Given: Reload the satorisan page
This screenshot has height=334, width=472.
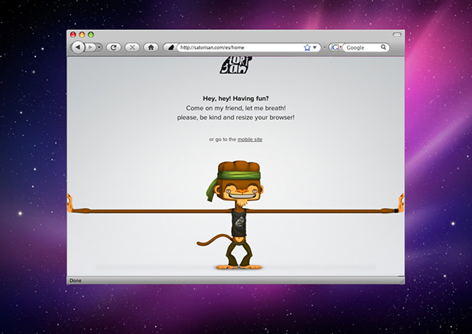Looking at the screenshot, I should (113, 47).
